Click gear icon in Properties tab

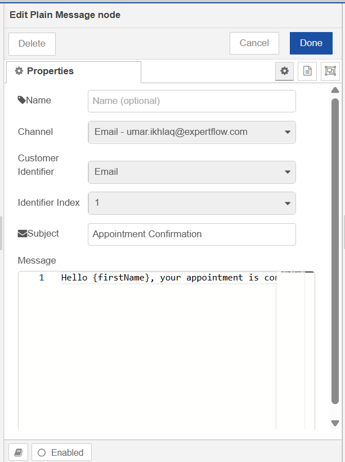[19, 71]
